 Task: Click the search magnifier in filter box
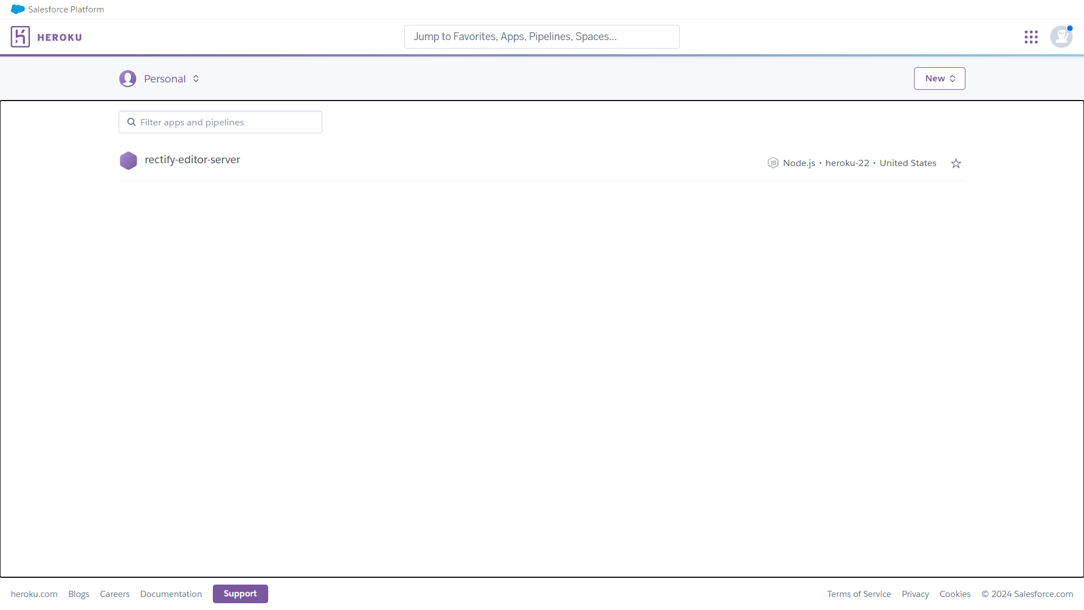click(132, 122)
